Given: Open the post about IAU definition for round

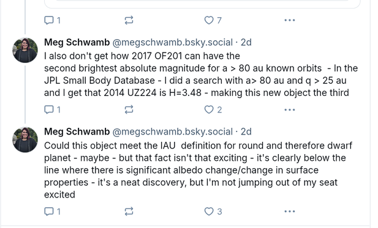Looking at the screenshot, I should pyautogui.click(x=198, y=170).
